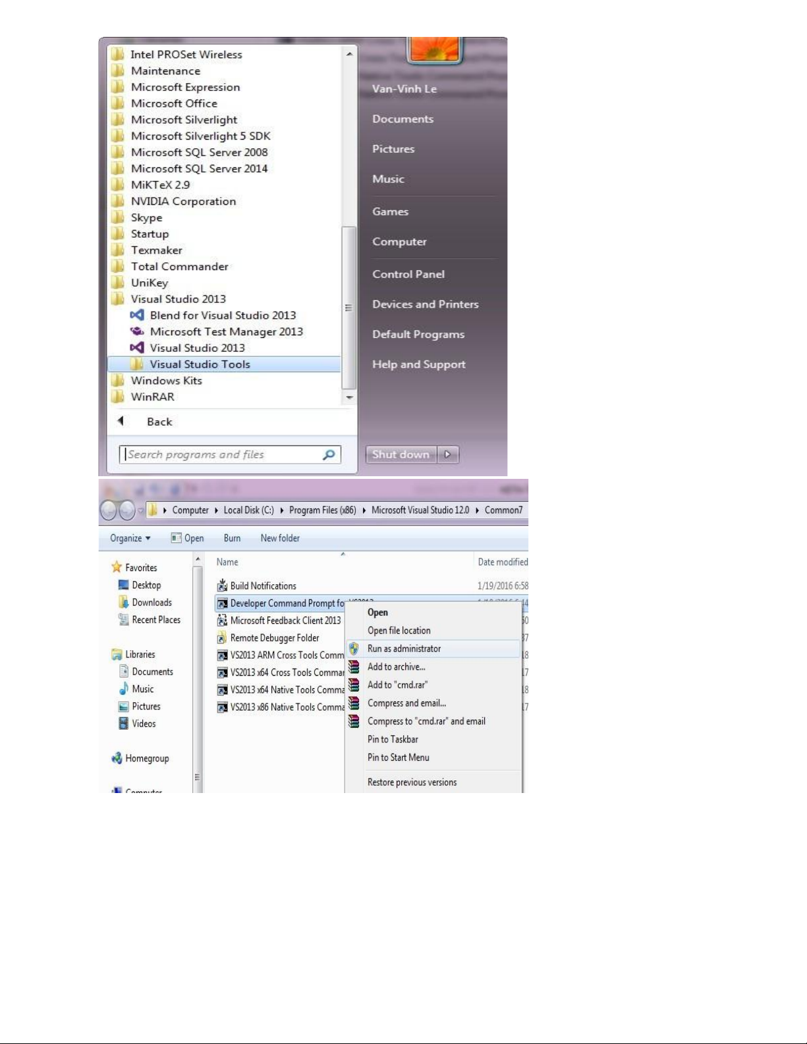Click the Microsoft Office folder icon
The height and width of the screenshot is (1044, 807).
point(118,103)
